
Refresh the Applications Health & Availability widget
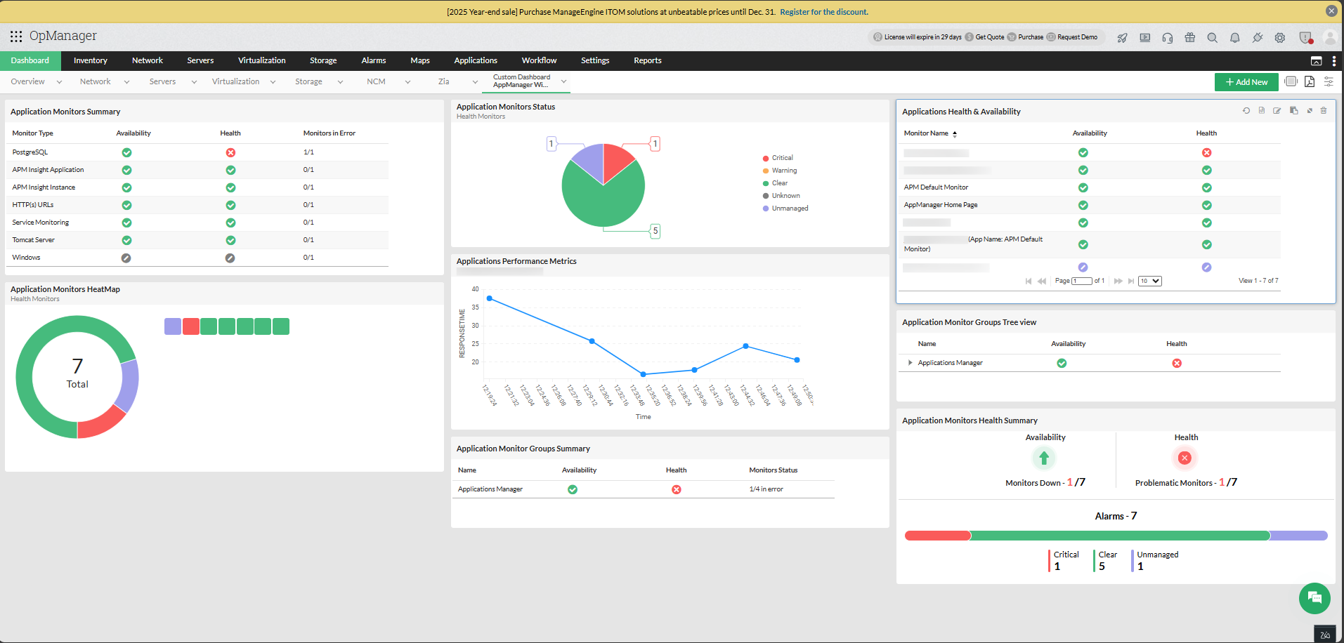click(1246, 110)
